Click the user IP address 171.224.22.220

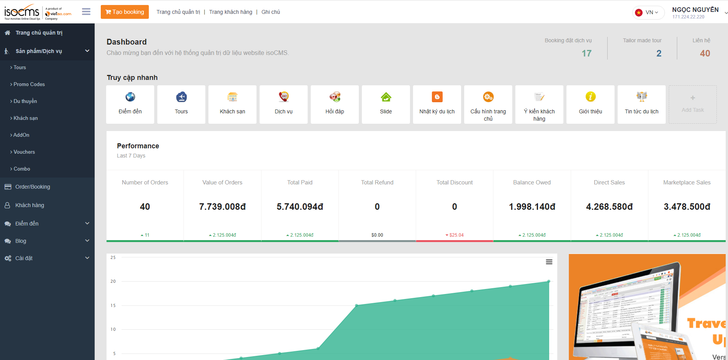(688, 17)
